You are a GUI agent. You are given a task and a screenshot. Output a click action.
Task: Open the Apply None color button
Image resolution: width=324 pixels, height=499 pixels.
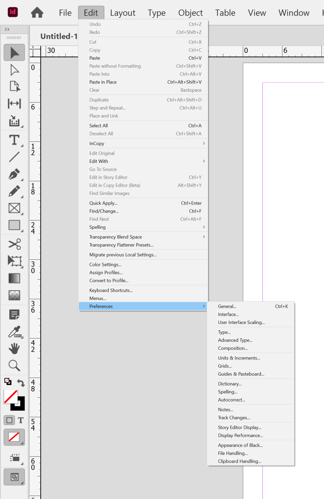(x=14, y=437)
